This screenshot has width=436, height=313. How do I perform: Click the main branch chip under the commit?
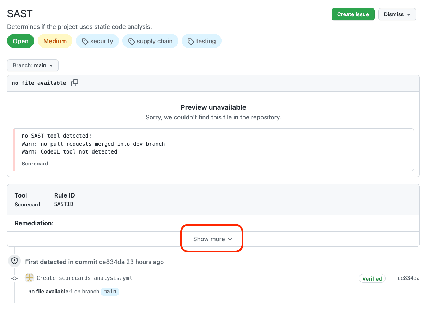[x=109, y=292]
